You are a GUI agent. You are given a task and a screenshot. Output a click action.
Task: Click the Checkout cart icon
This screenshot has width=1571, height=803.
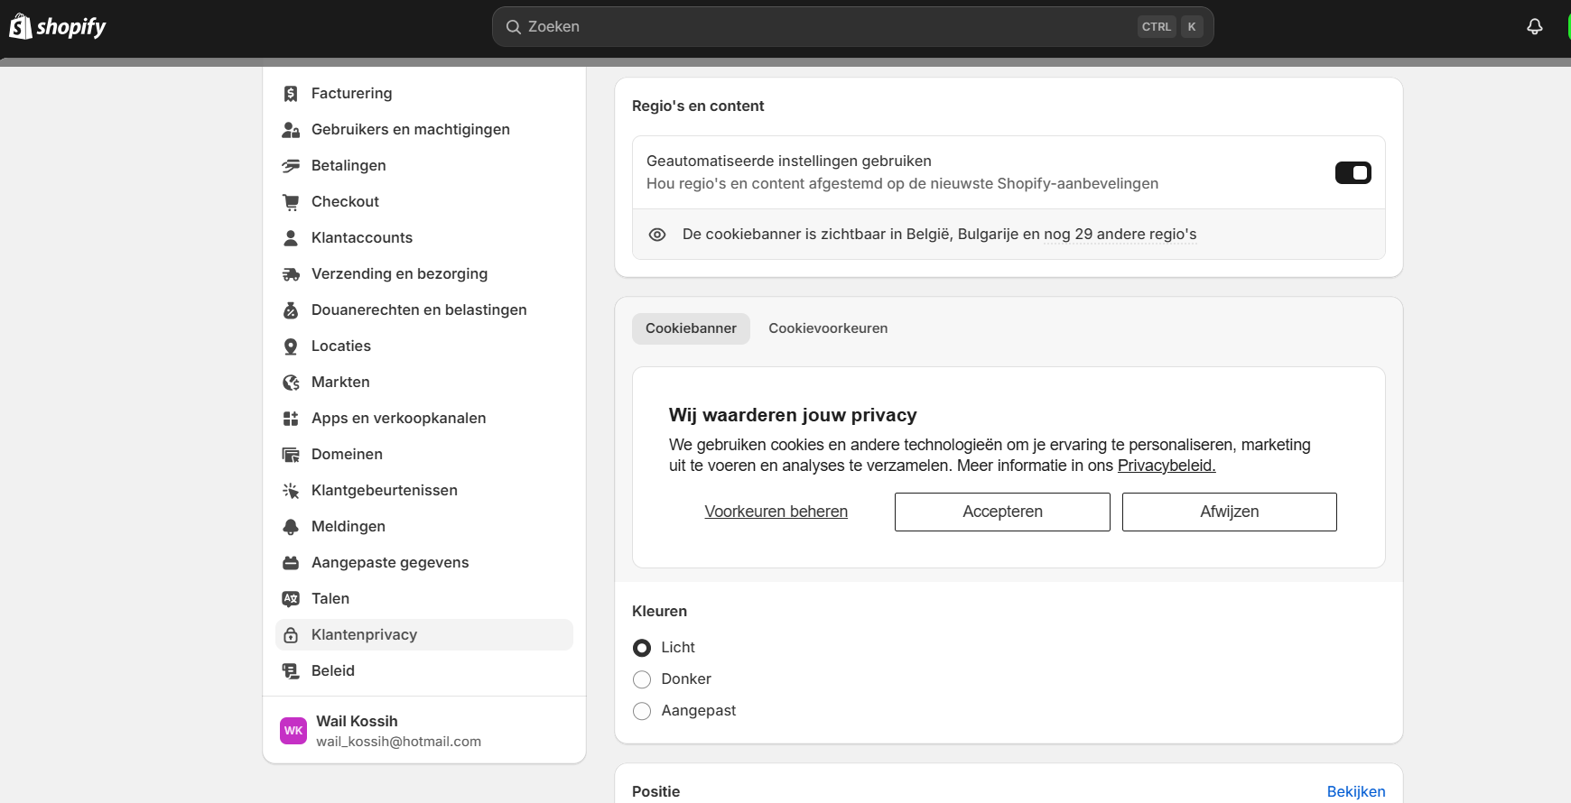(291, 202)
